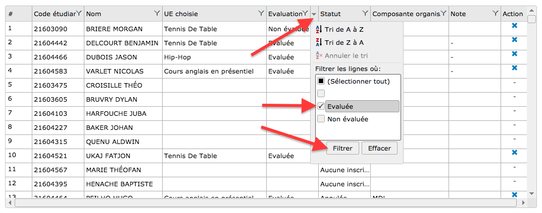The height and width of the screenshot is (213, 542).
Task: Open the UE choisie column filter icon
Action: click(261, 14)
